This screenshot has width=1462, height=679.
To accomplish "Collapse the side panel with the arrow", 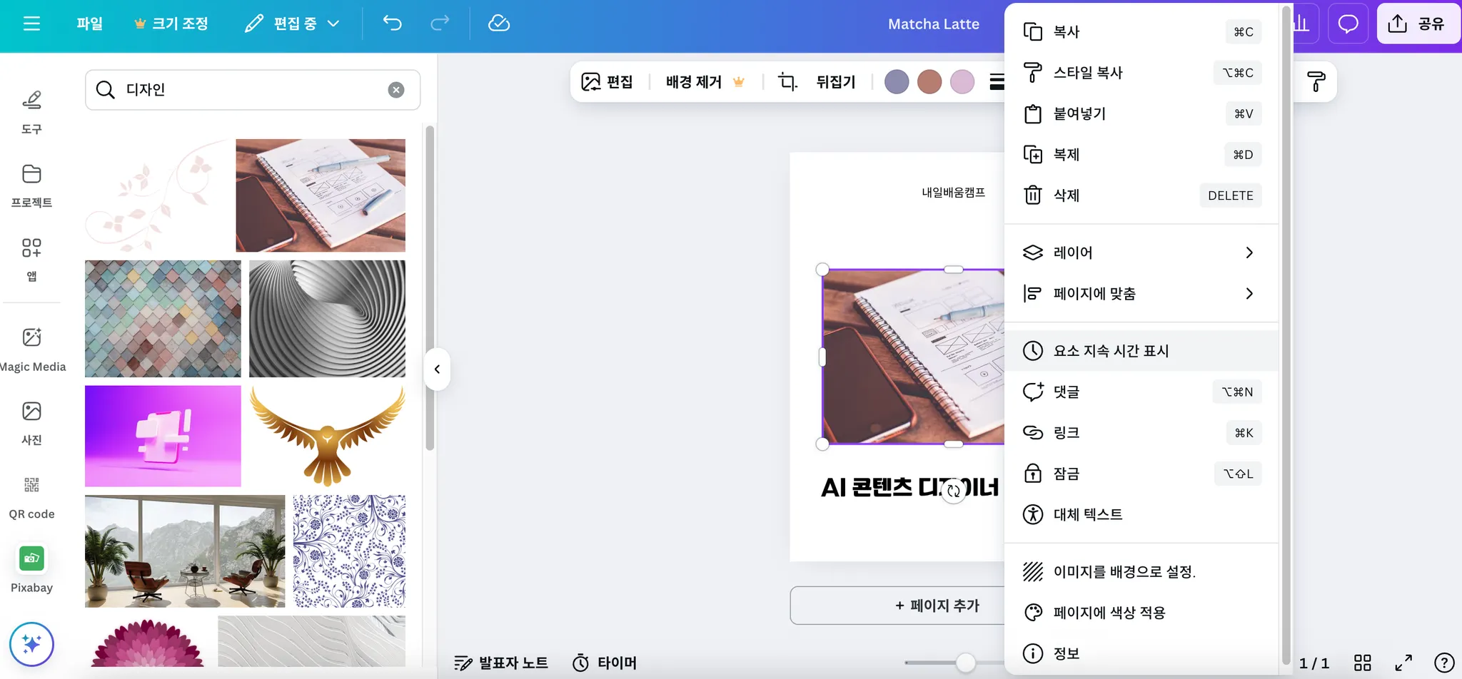I will coord(437,369).
